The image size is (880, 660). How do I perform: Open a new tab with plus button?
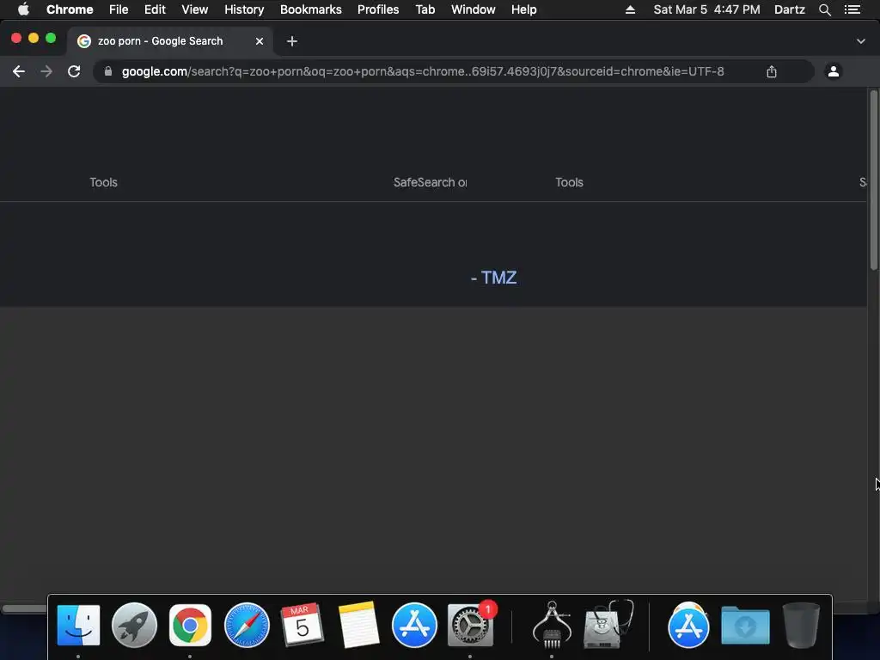tap(292, 41)
